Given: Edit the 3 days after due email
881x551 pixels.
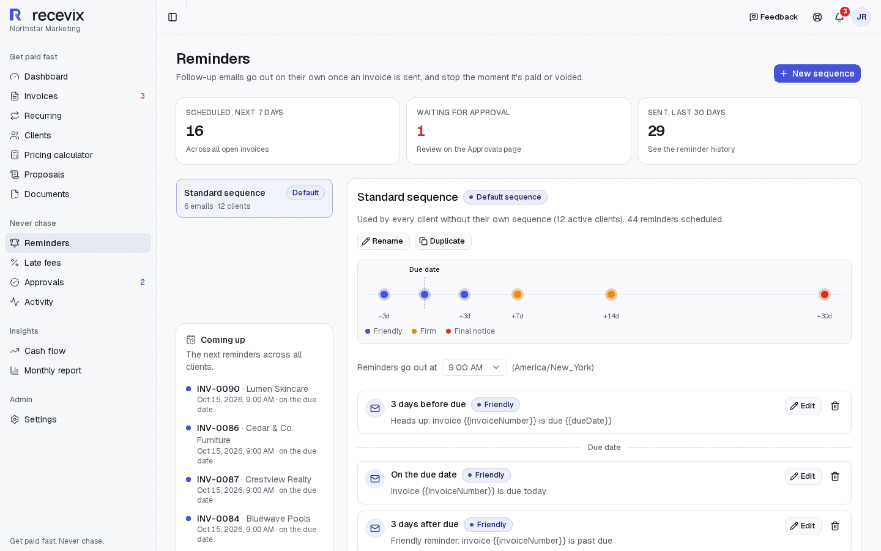Looking at the screenshot, I should coord(803,526).
